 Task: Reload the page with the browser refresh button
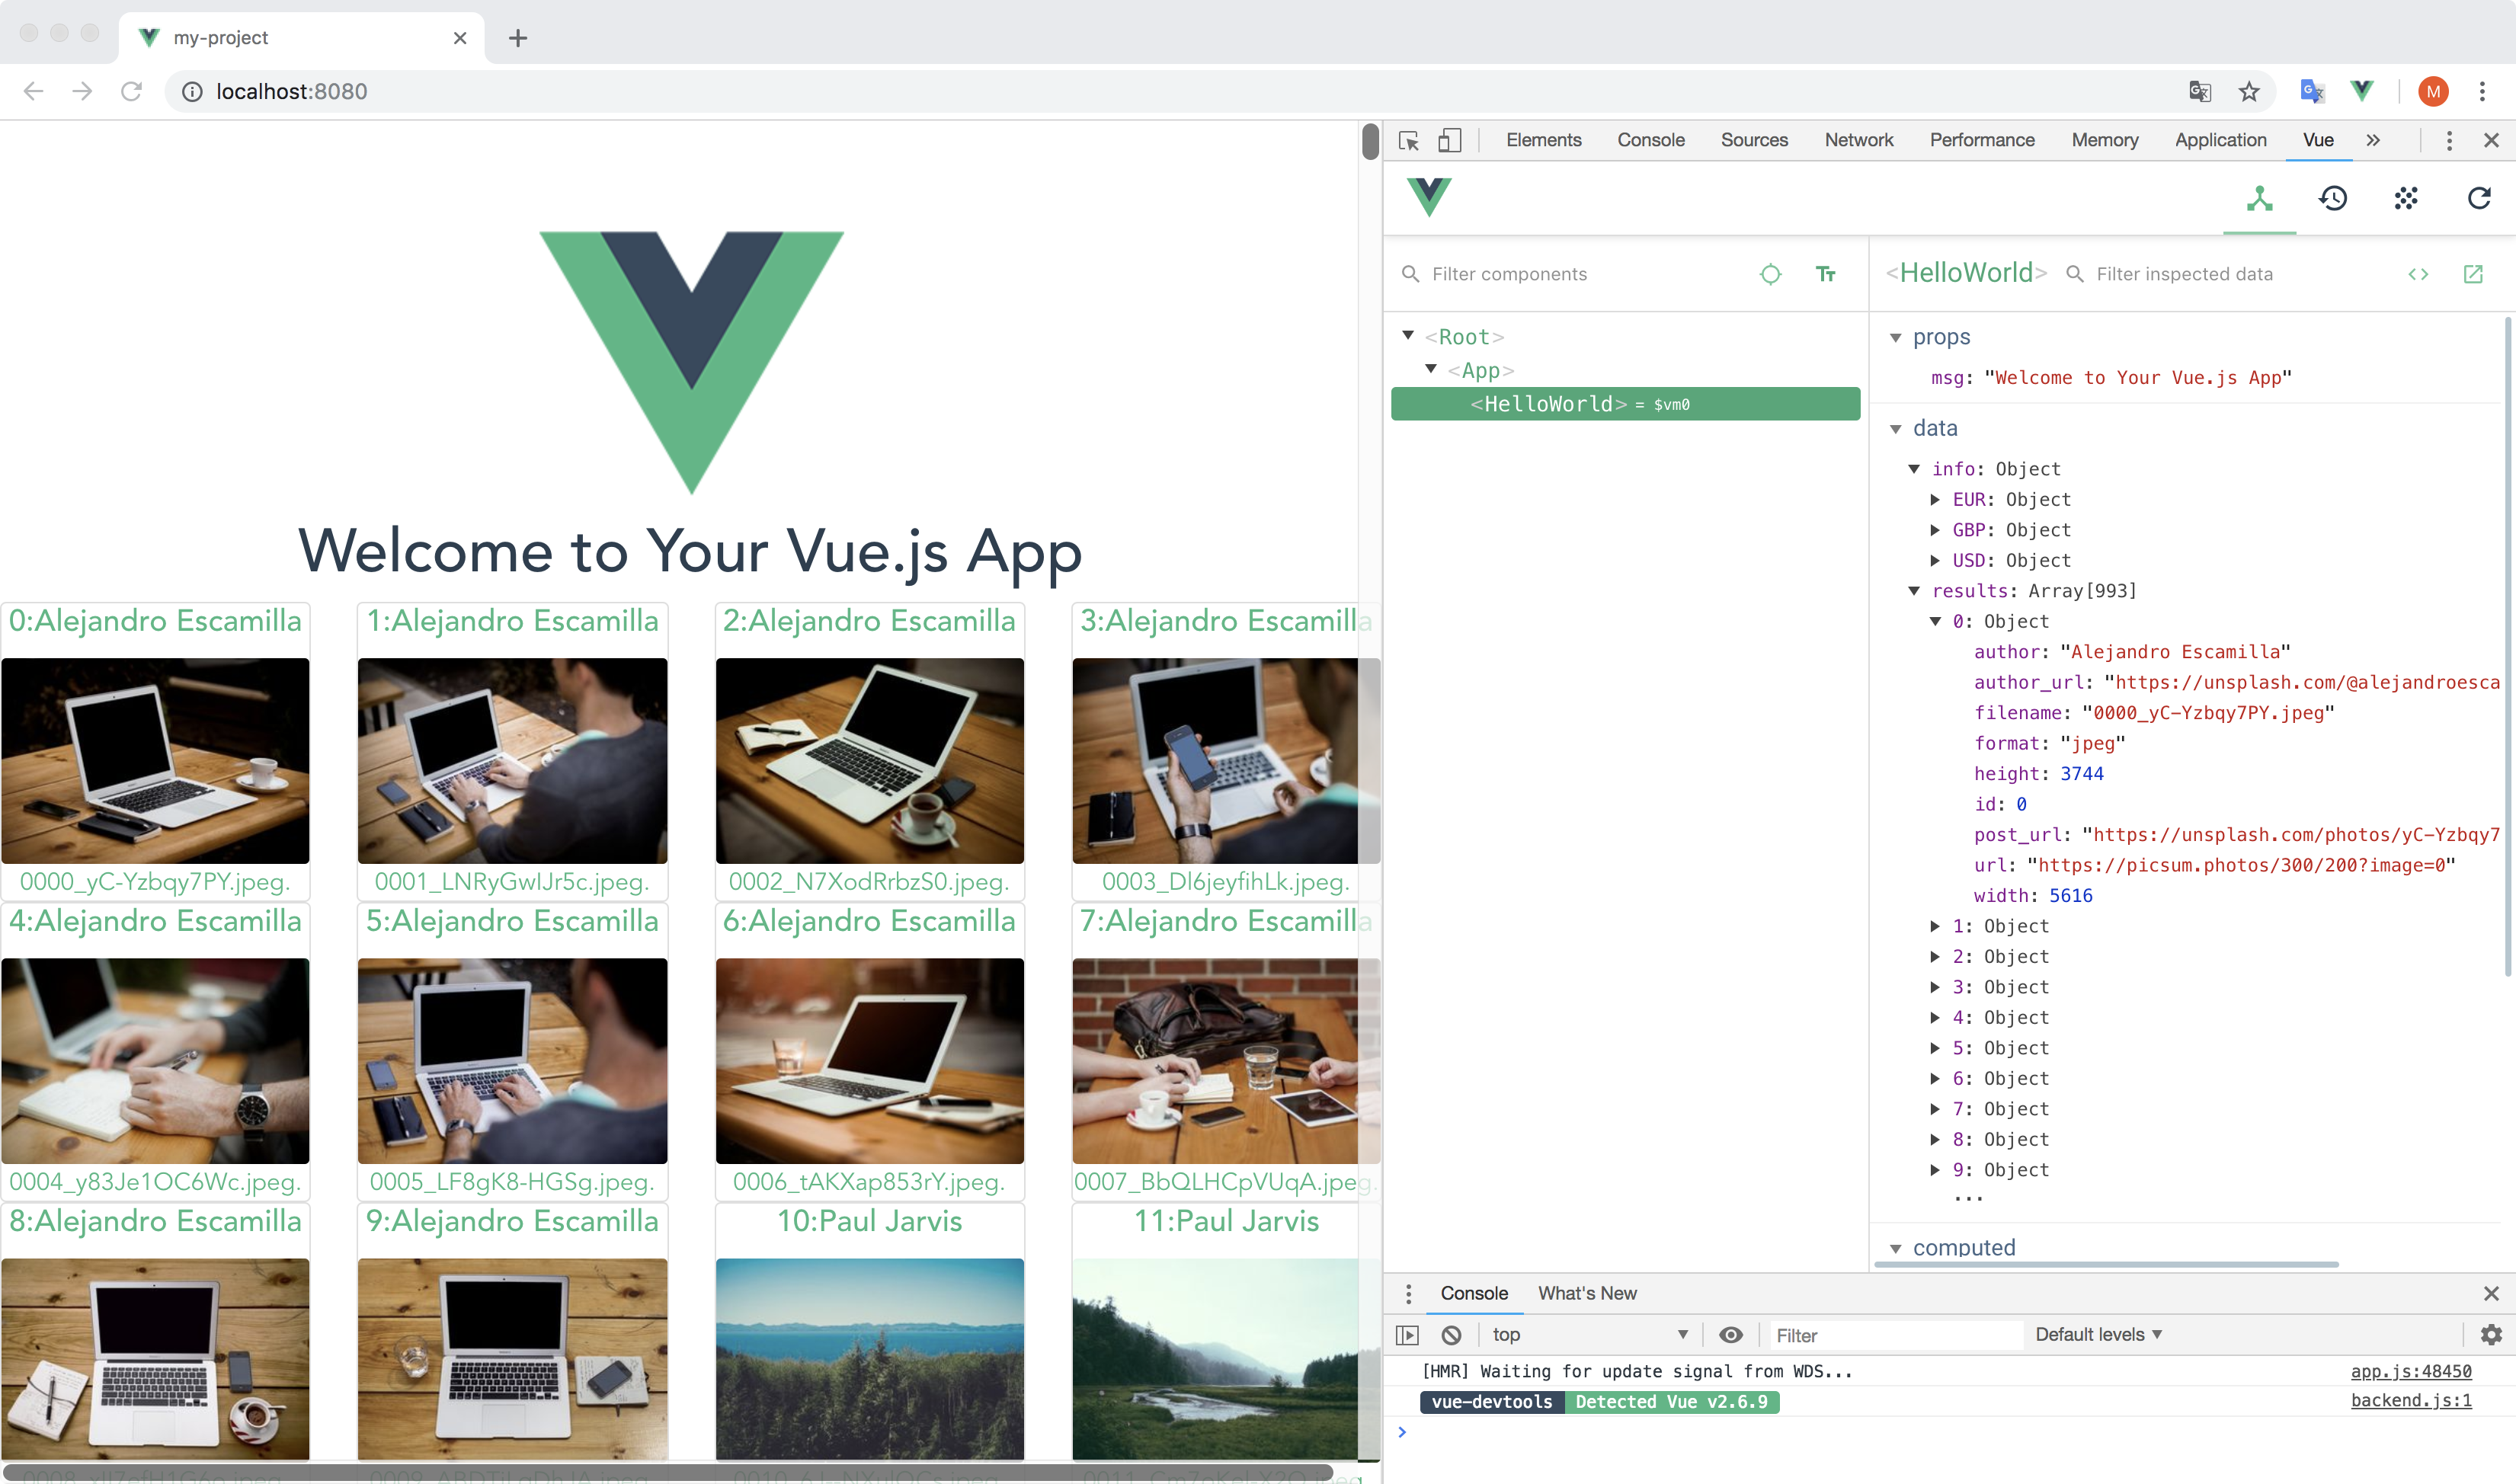point(131,91)
